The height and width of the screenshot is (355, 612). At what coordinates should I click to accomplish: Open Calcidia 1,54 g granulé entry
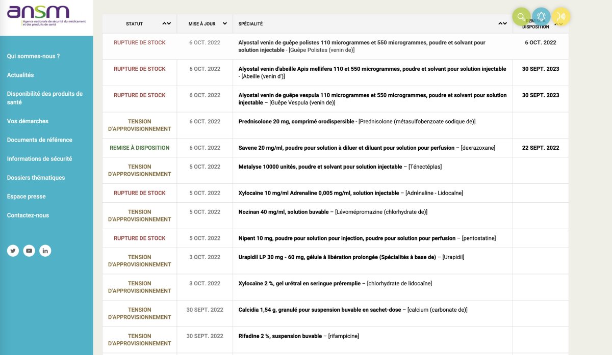coord(353,310)
